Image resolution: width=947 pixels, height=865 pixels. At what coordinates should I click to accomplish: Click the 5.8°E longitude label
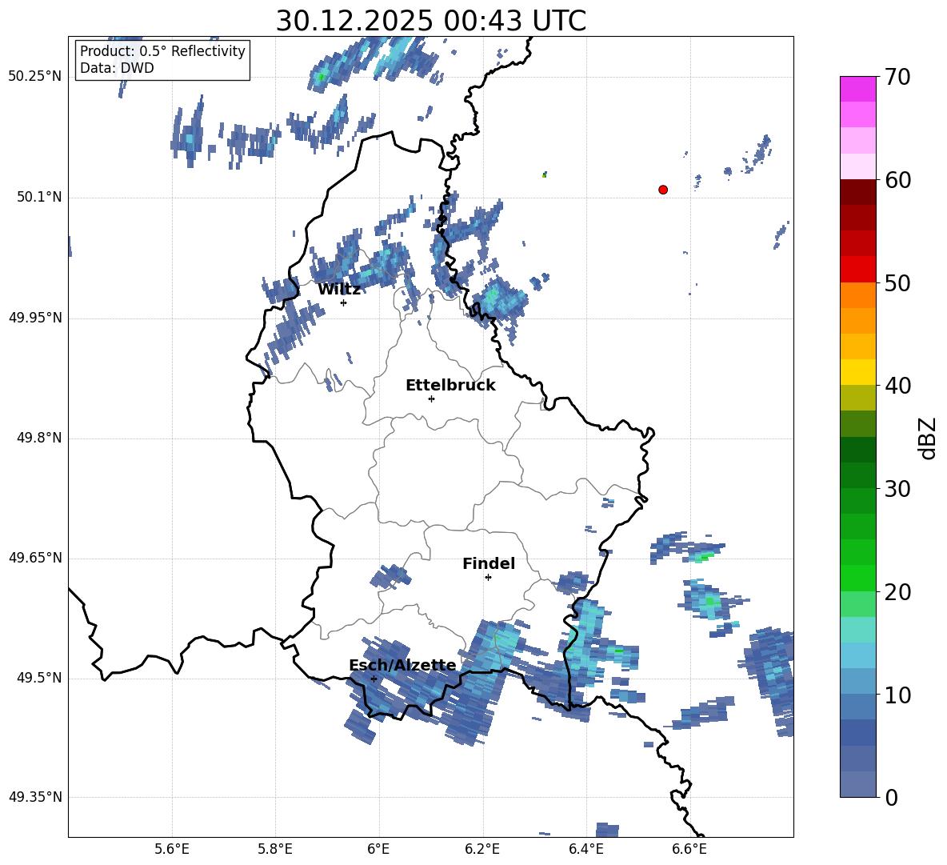(275, 849)
